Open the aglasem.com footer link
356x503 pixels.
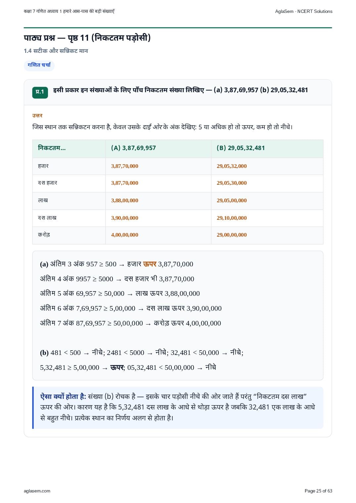[37, 491]
